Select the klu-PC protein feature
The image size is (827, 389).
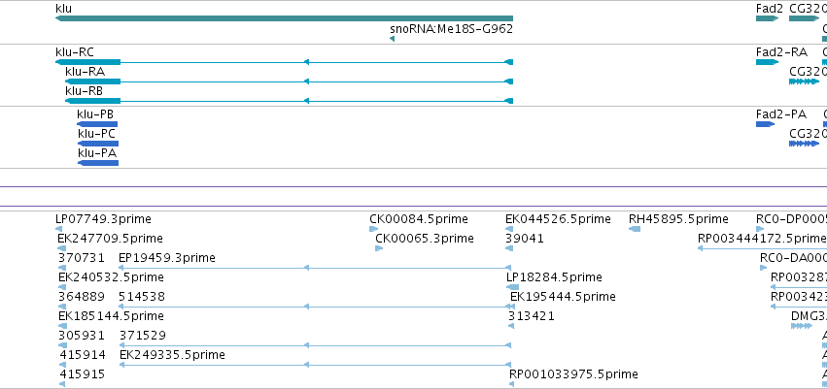[98, 144]
